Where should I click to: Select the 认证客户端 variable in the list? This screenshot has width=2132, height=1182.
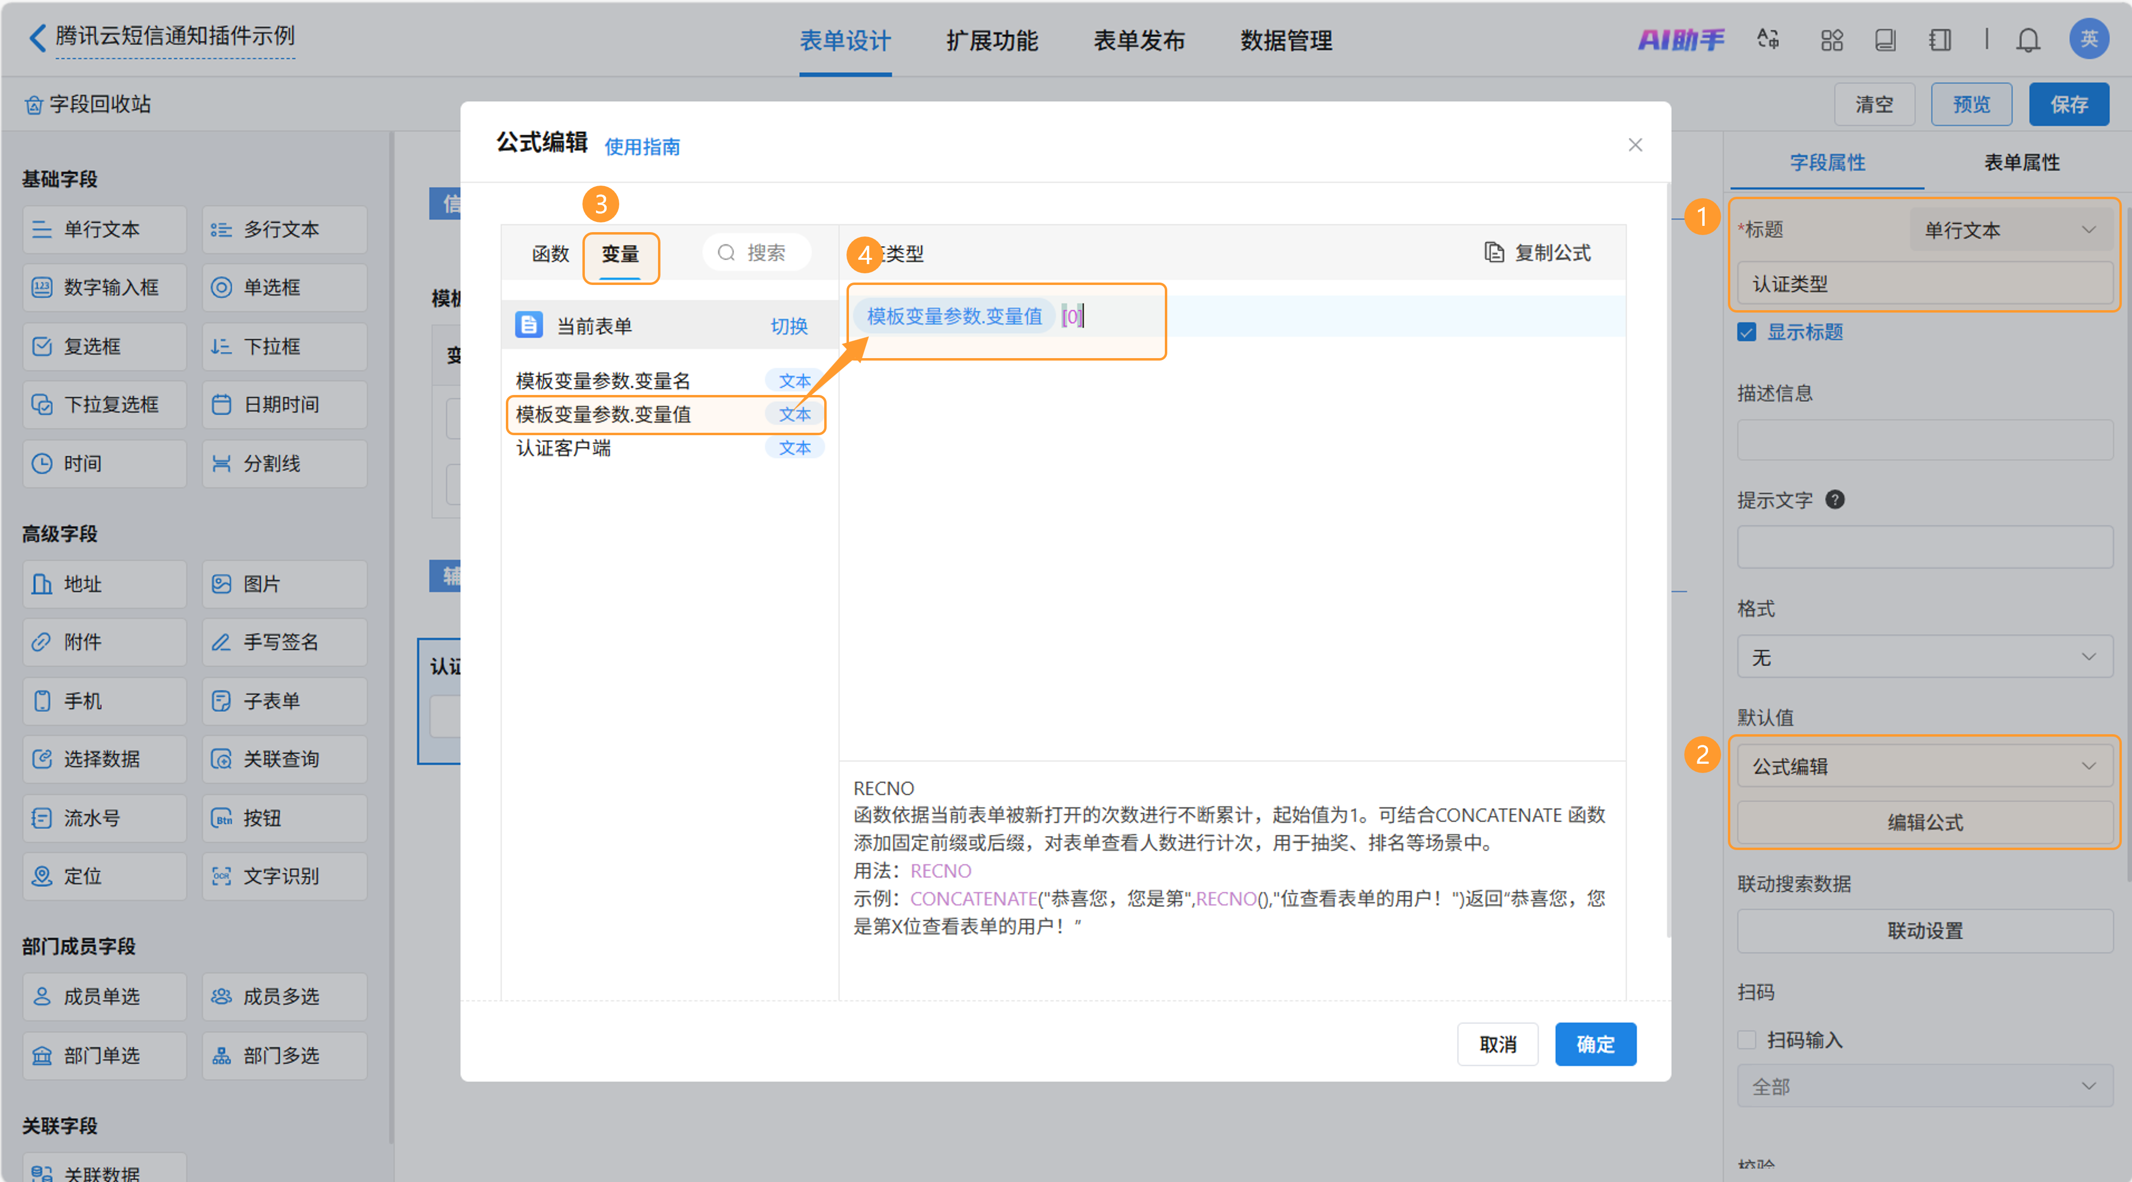pyautogui.click(x=563, y=448)
